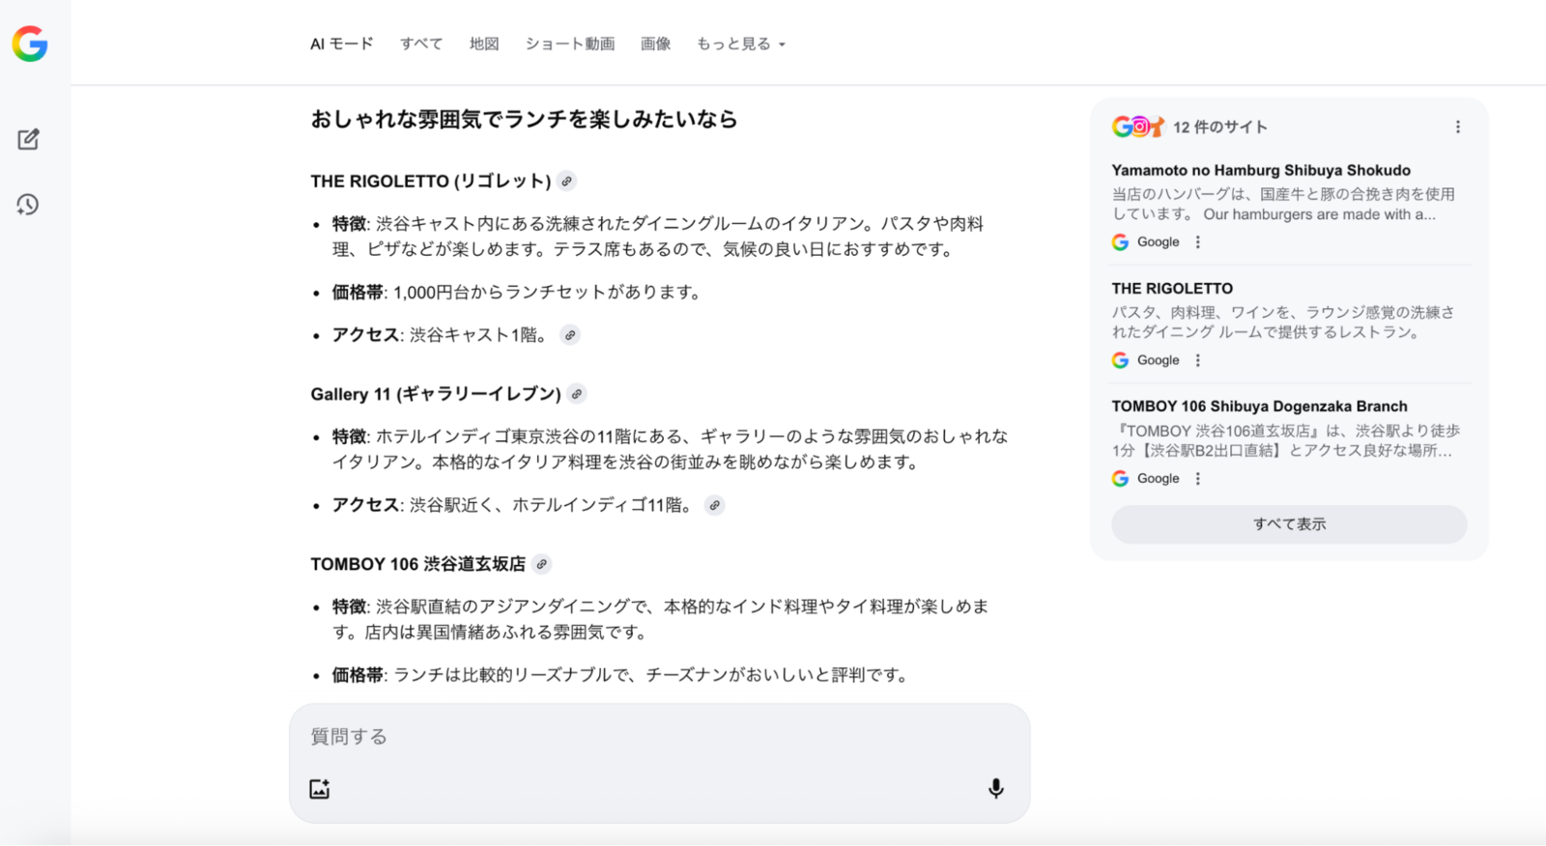Click the THE RIGOLETTO (リゴレット) heading text
1546x846 pixels.
(x=431, y=181)
